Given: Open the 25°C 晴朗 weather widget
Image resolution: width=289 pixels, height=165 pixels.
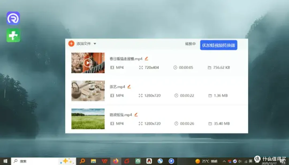Looking at the screenshot, I should (206, 161).
